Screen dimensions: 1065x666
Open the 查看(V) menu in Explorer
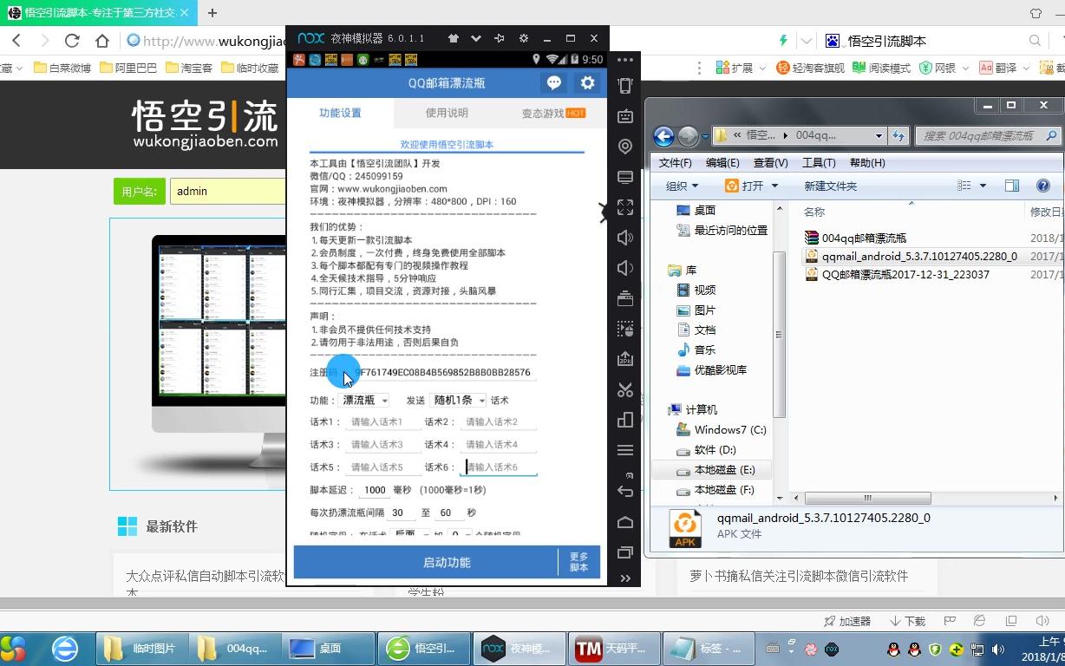[x=768, y=162]
